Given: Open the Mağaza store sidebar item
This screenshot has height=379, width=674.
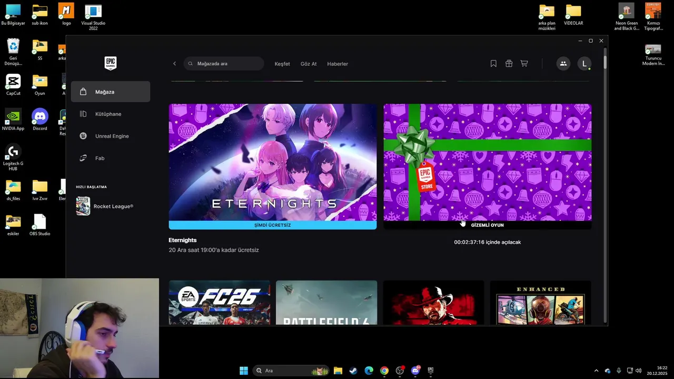Looking at the screenshot, I should point(111,92).
